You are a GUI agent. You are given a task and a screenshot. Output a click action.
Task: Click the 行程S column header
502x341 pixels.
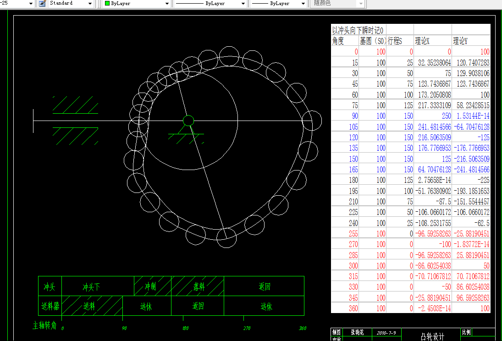395,41
